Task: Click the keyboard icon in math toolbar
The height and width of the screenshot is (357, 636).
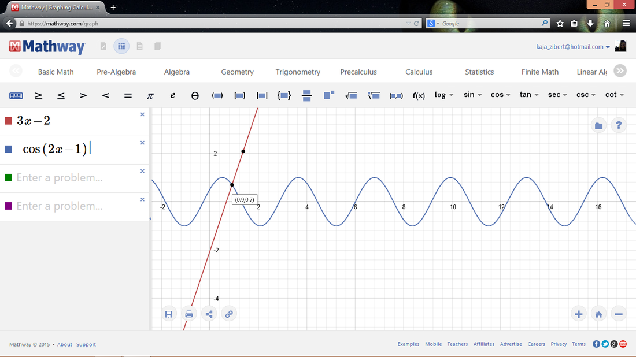Action: point(16,95)
